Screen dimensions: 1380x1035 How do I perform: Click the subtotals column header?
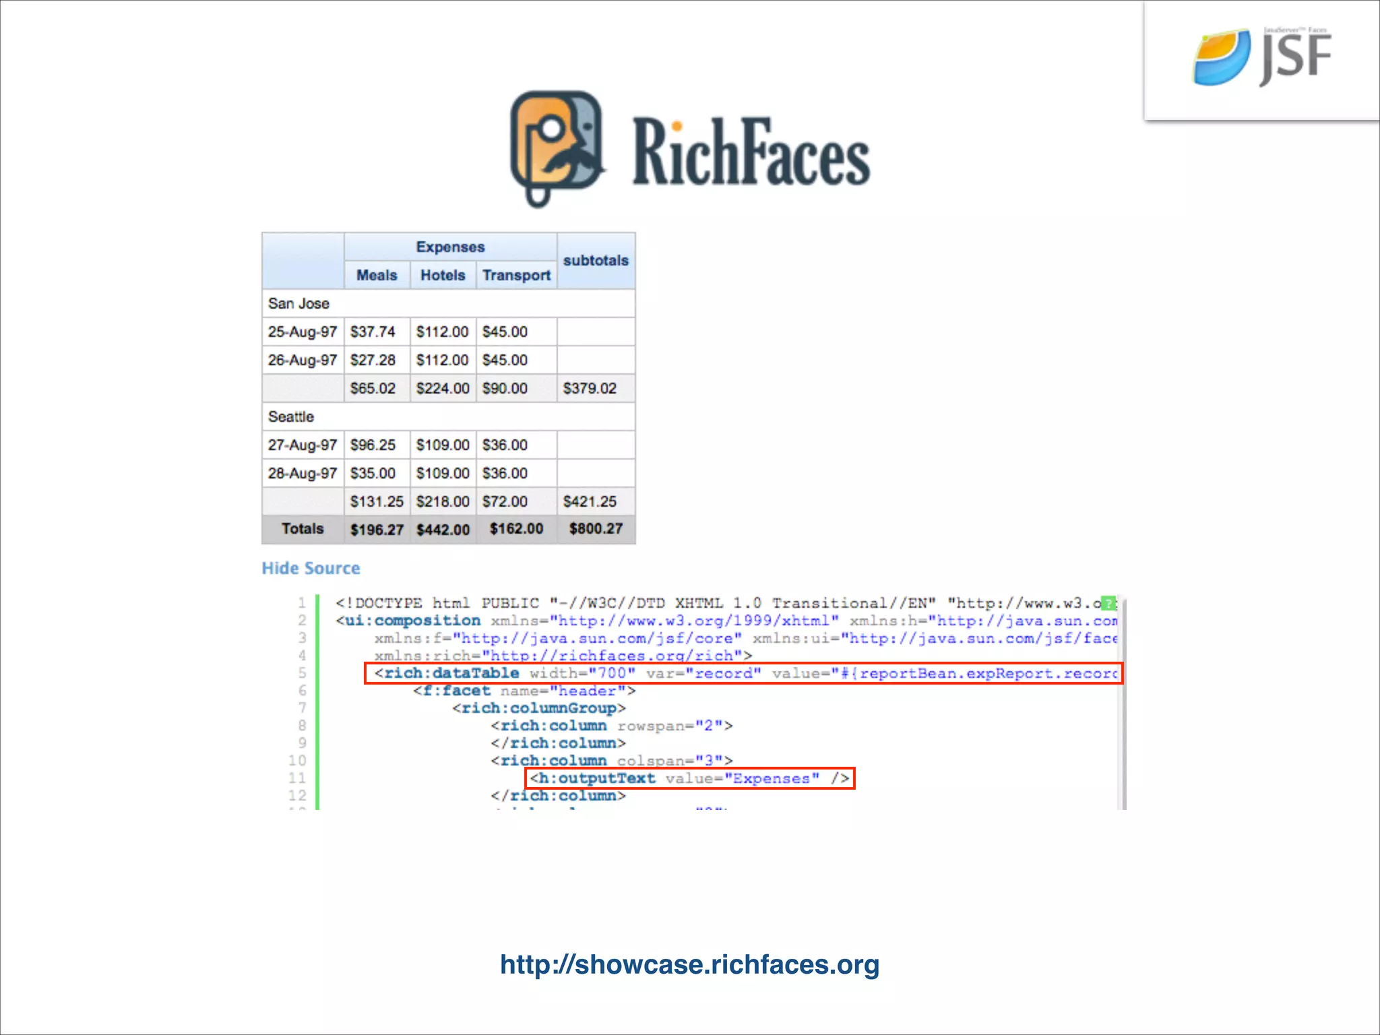point(596,261)
